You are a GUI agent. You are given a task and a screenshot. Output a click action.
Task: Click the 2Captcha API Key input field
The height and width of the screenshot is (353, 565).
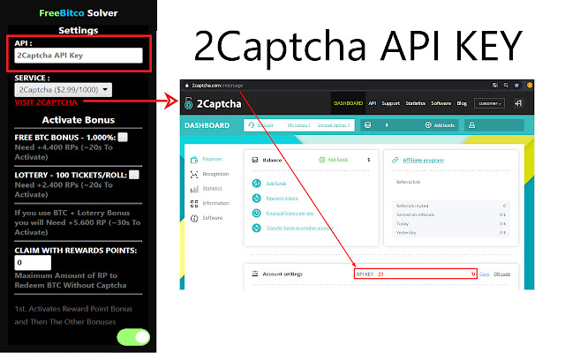[x=79, y=56]
